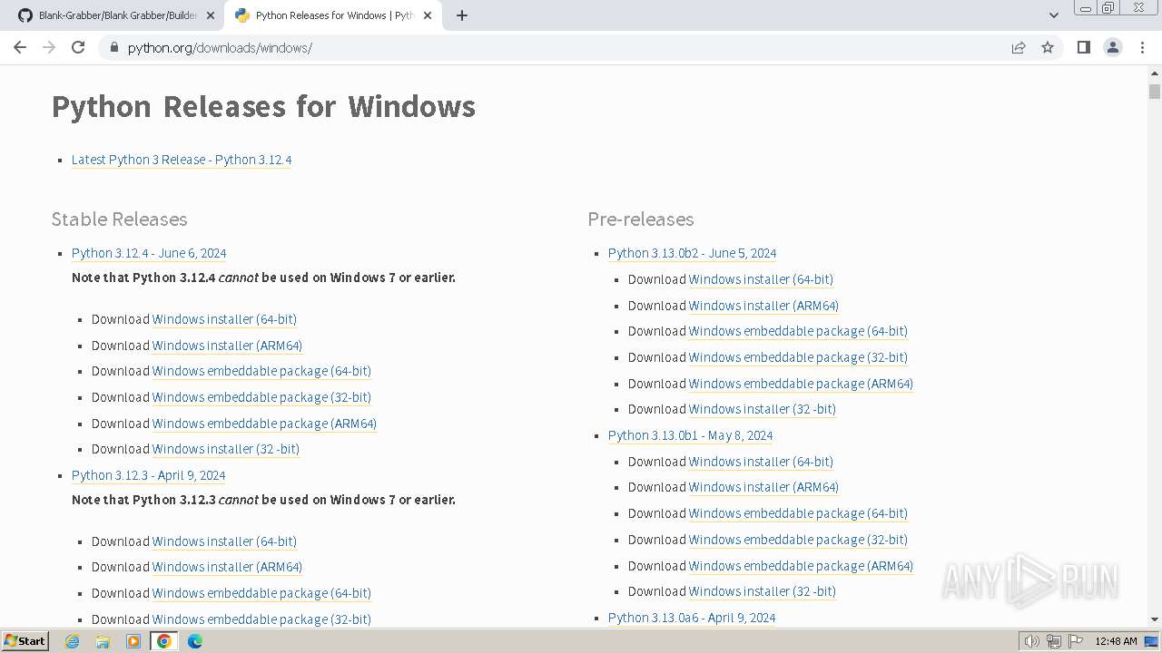The height and width of the screenshot is (653, 1162).
Task: Download 3.12.3 Windows installer (ARM64)
Action: [x=227, y=567]
